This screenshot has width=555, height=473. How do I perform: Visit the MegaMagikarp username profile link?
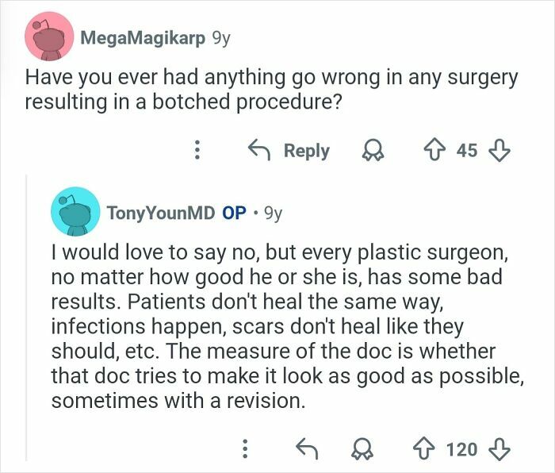pyautogui.click(x=141, y=37)
